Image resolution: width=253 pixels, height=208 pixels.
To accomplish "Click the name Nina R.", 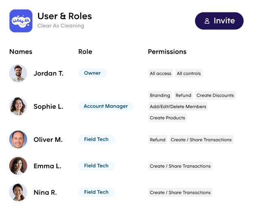I will [x=45, y=192].
